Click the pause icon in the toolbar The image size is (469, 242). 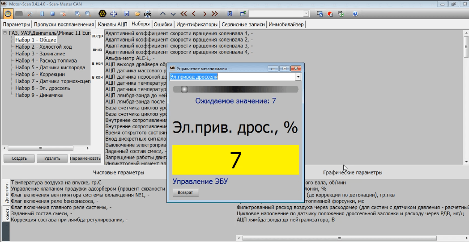point(43,14)
